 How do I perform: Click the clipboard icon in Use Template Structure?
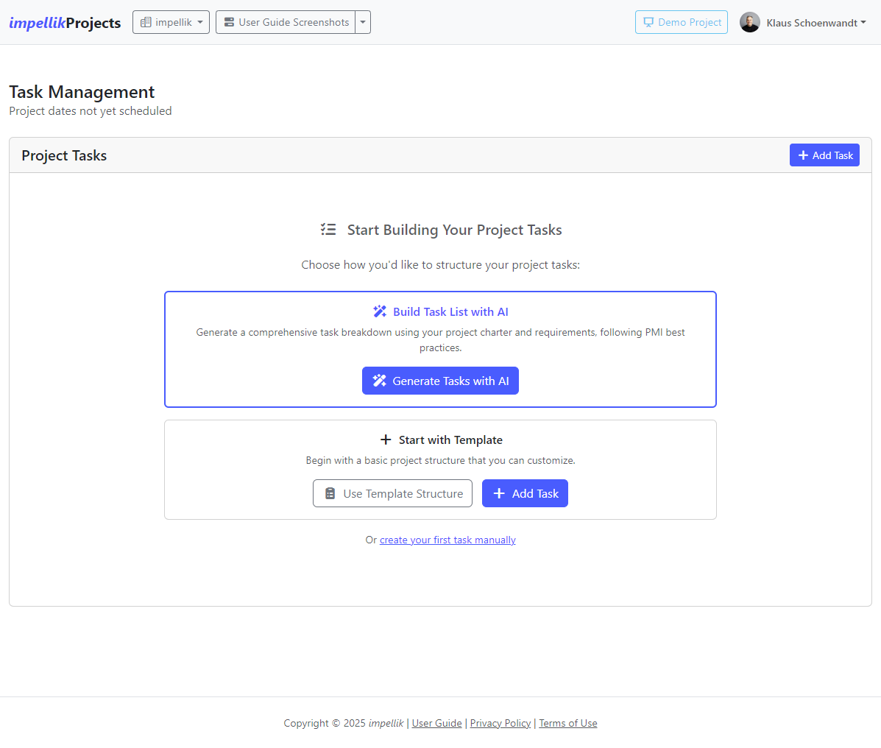point(330,493)
